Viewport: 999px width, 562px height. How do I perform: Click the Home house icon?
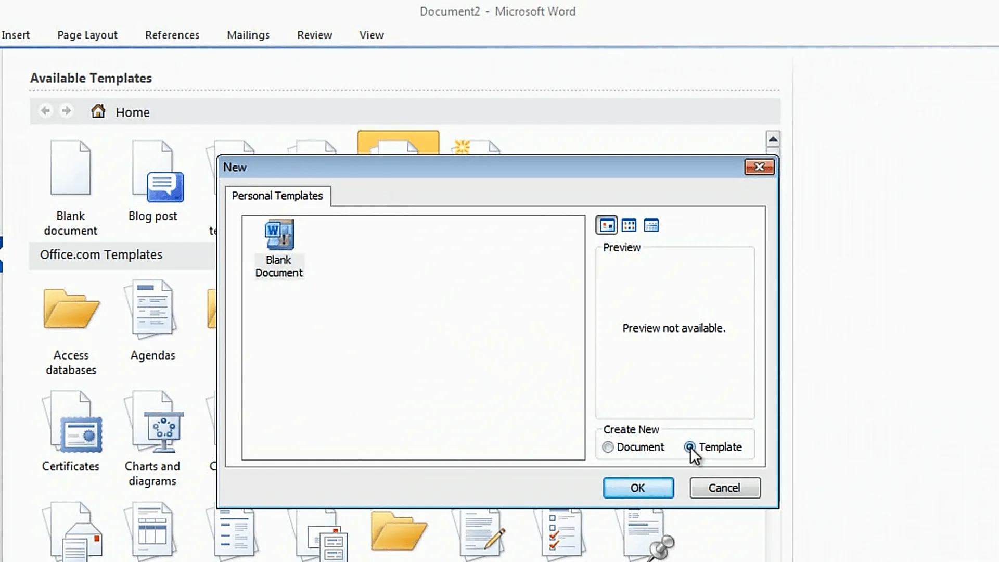pos(98,111)
